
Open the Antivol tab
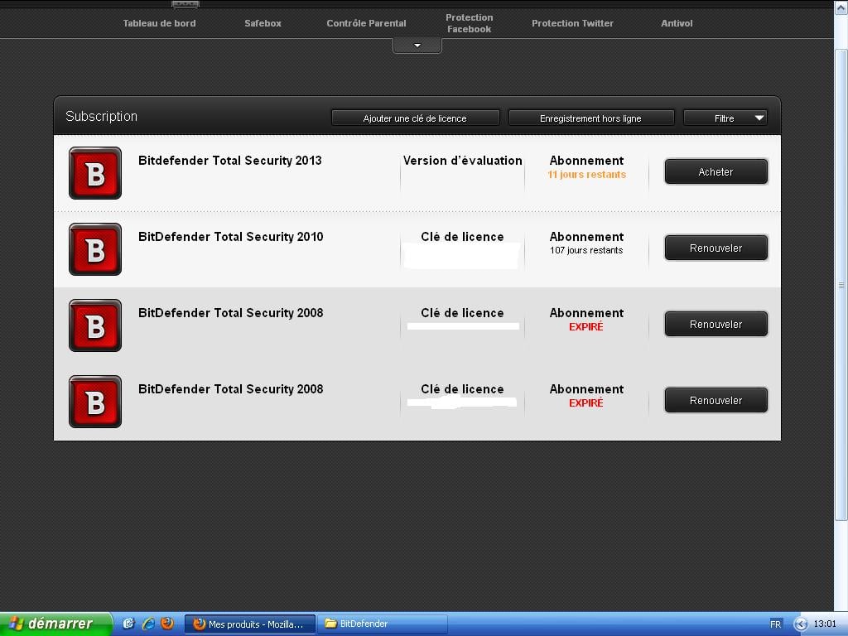point(677,23)
